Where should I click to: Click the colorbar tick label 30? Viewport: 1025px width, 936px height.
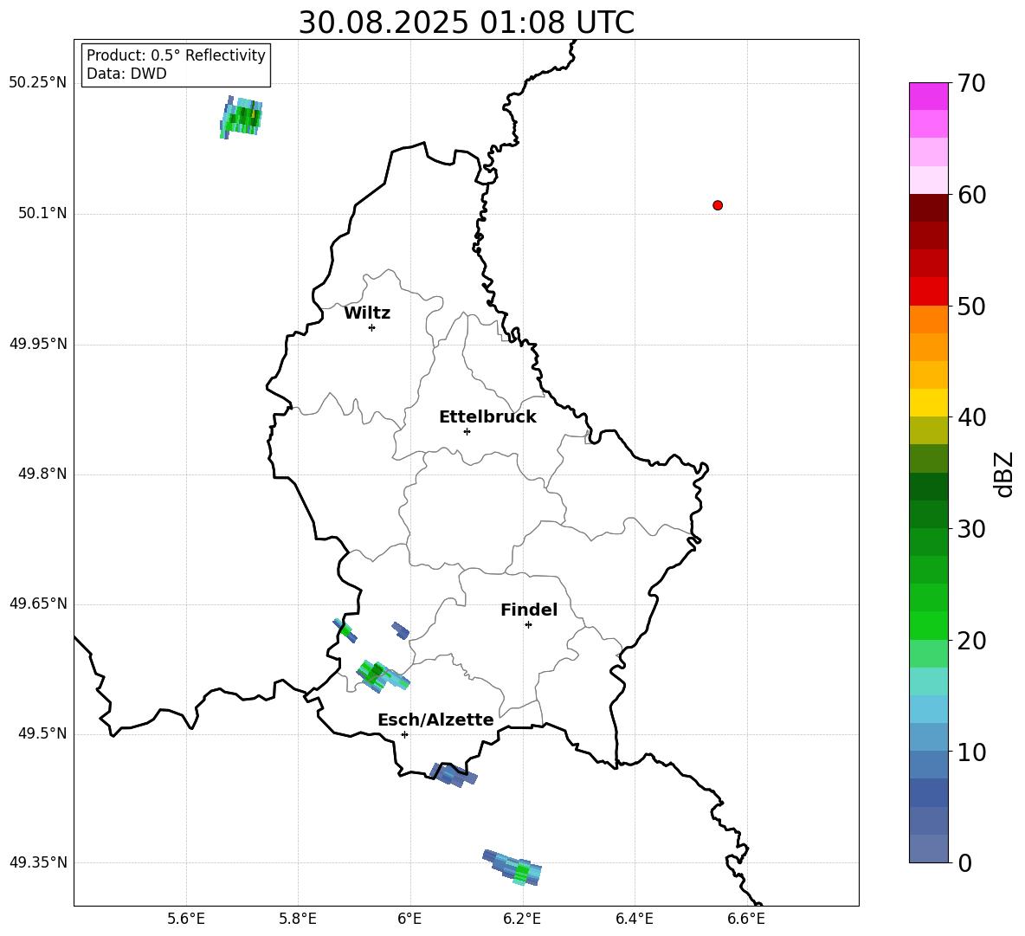point(972,529)
